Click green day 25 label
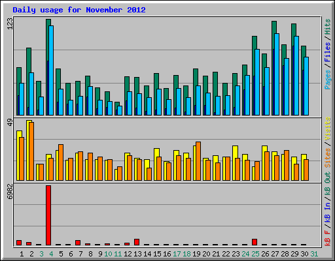 click(x=255, y=254)
